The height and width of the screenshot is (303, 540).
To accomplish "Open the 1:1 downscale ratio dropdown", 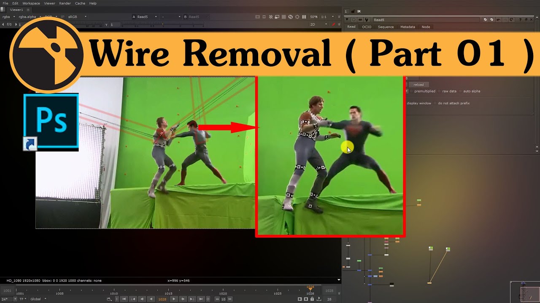I will [327, 17].
